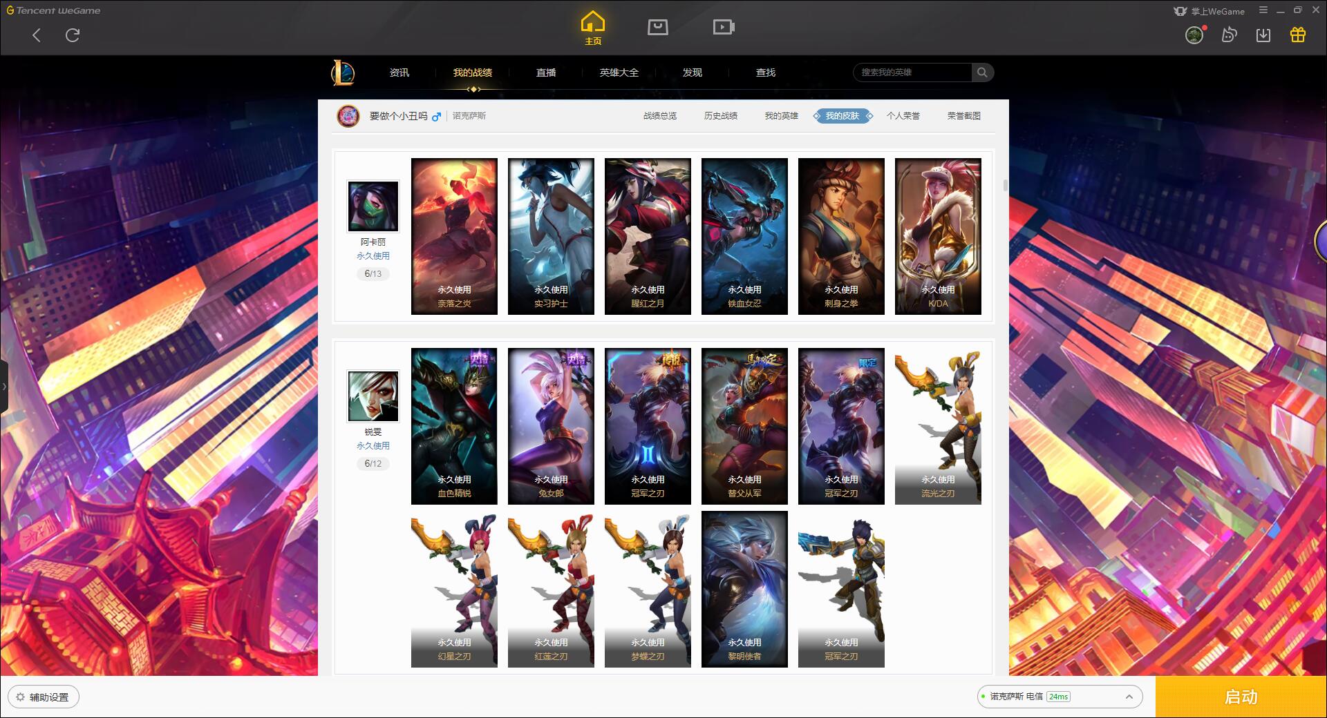1327x718 pixels.
Task: Click the gear icon in 辅助设置
Action: click(20, 697)
